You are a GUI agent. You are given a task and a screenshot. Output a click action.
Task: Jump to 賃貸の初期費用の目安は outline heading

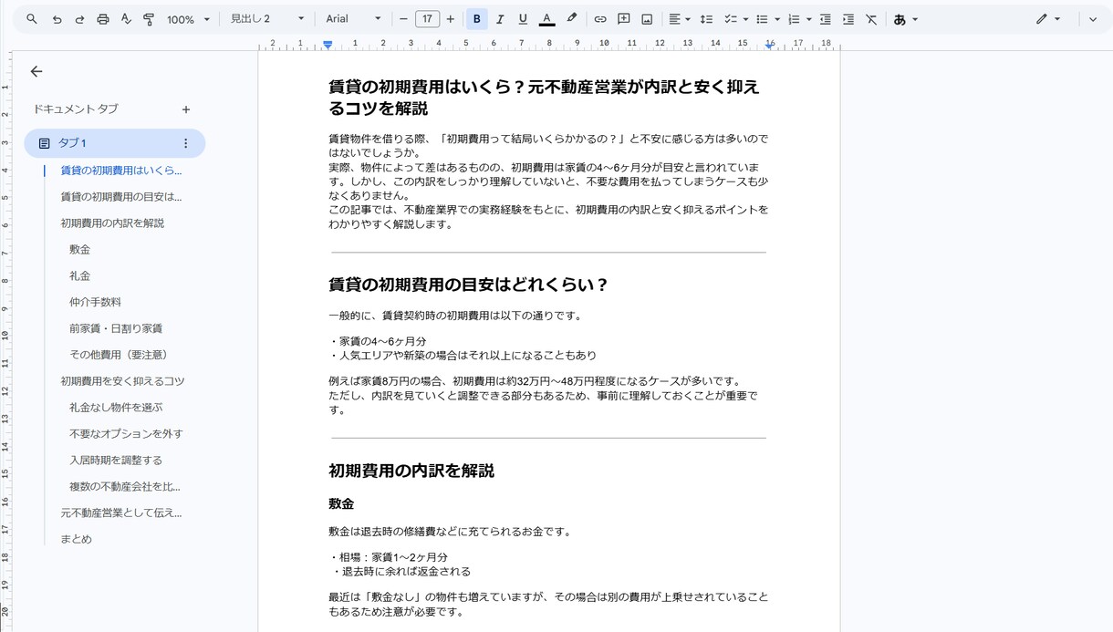click(121, 197)
